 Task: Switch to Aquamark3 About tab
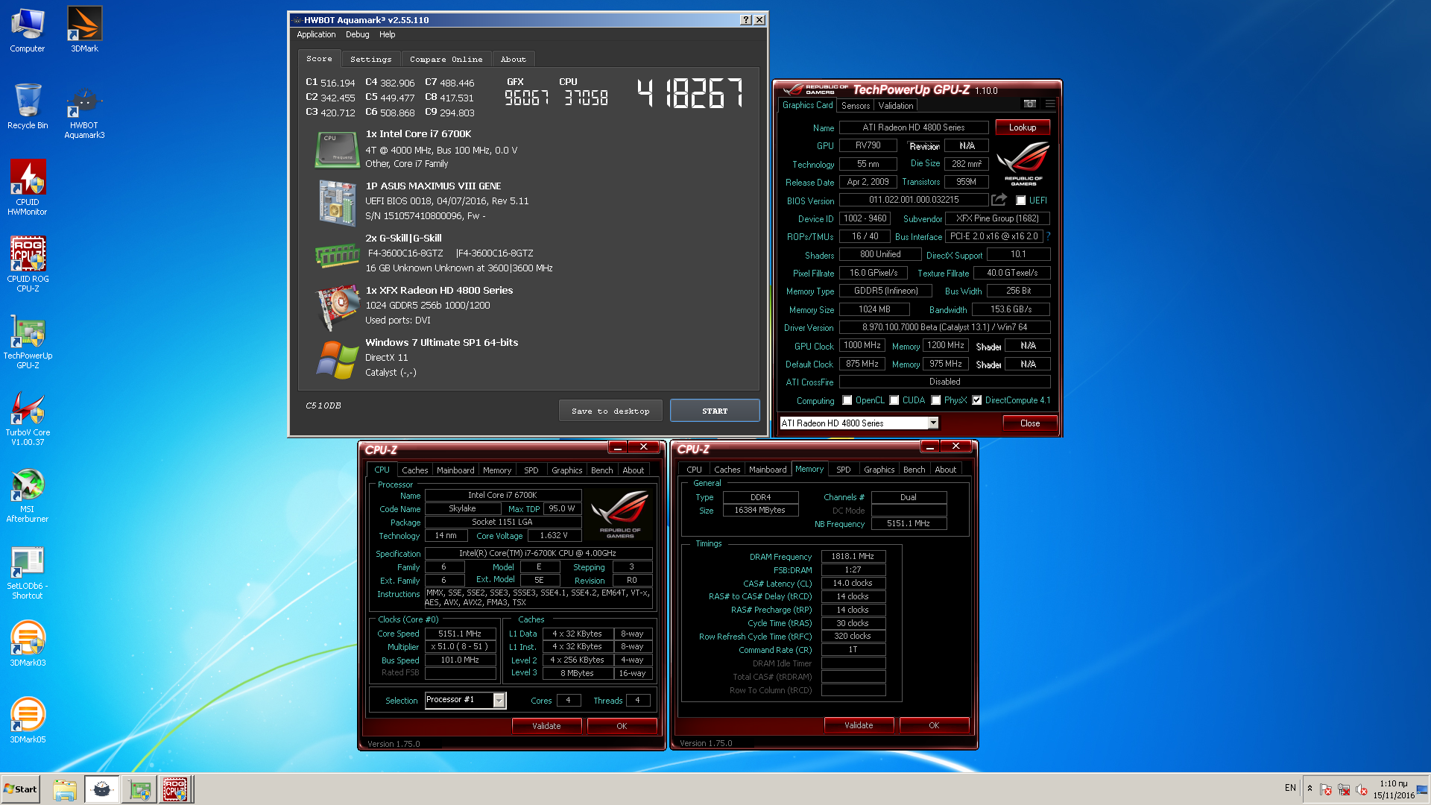[x=513, y=59]
